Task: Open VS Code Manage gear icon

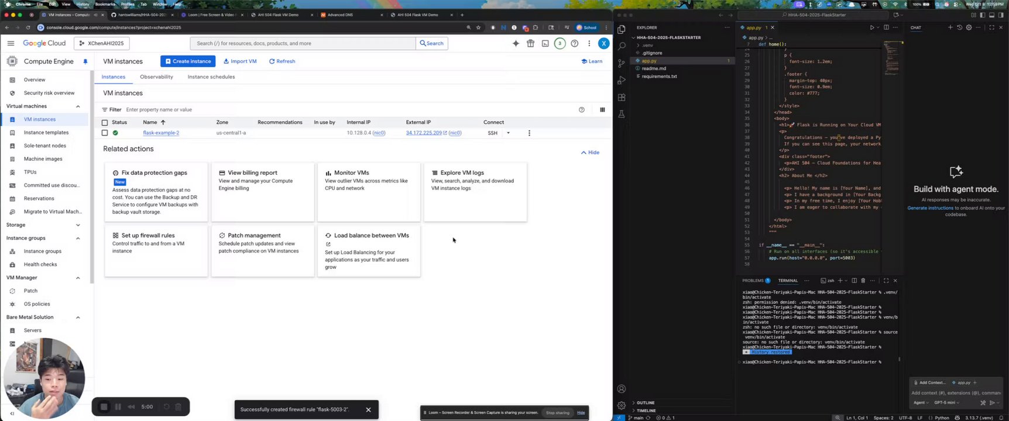Action: (622, 405)
